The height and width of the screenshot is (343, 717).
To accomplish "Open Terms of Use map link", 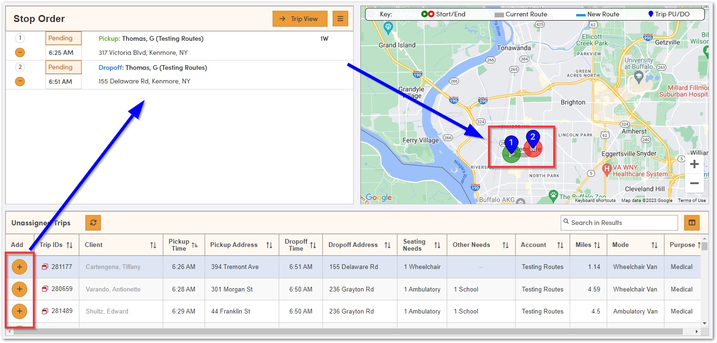I will coord(691,201).
